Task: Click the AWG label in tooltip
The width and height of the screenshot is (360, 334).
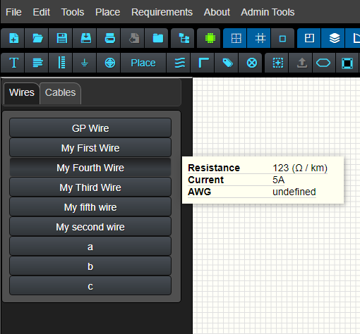Action: pos(199,192)
